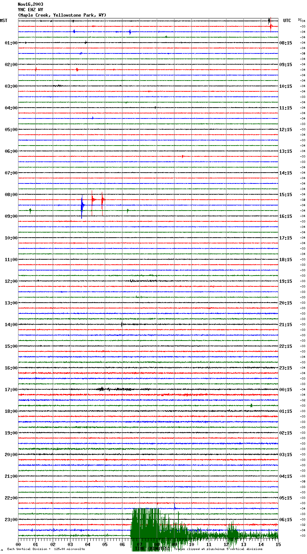
Task: Select the '16:15' UTC time label
Action: (286, 216)
